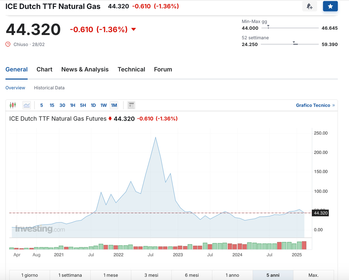
Task: Click the red clock icon beside Chiuso
Action: click(8, 44)
